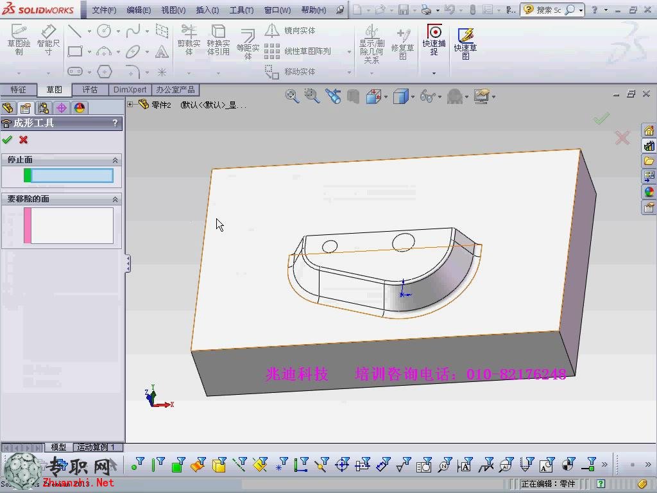
Task: Select the Ellipse sketch tool
Action: click(133, 51)
